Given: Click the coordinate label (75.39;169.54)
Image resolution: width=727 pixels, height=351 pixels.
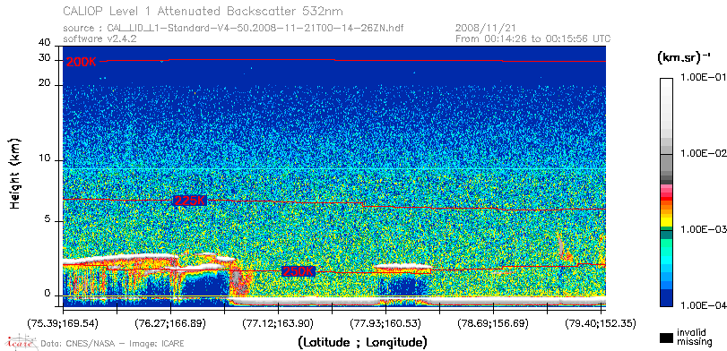Looking at the screenshot, I should coord(63,322).
